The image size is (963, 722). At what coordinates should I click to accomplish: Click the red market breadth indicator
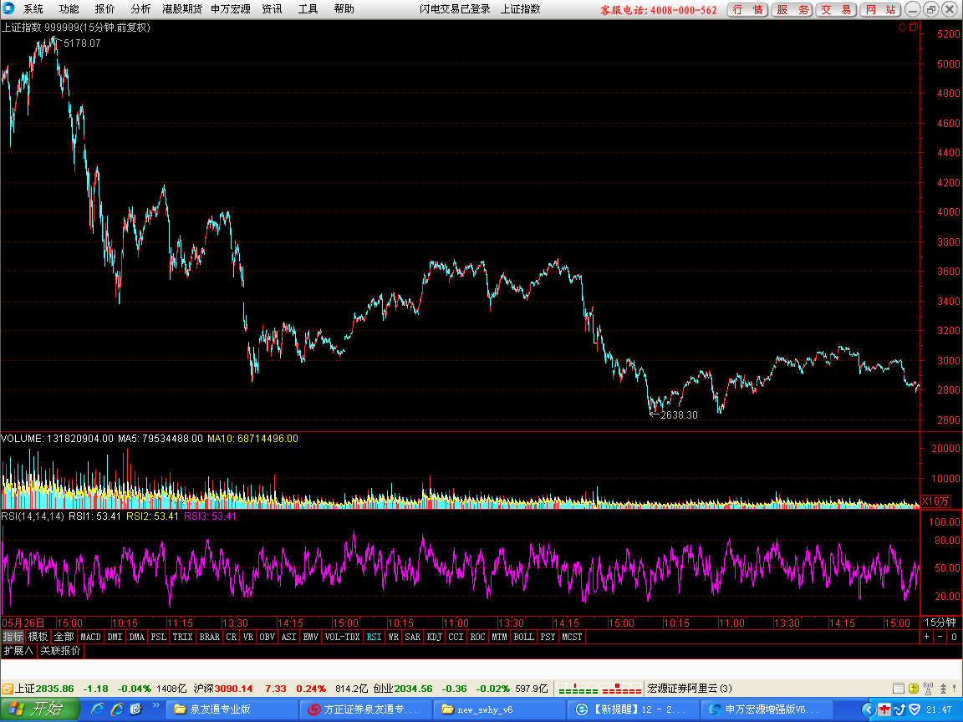(x=621, y=689)
